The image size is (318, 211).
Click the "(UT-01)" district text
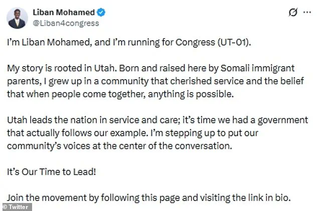click(244, 42)
